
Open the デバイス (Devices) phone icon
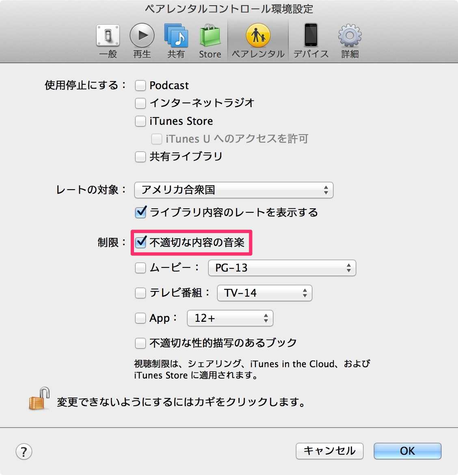pyautogui.click(x=311, y=35)
